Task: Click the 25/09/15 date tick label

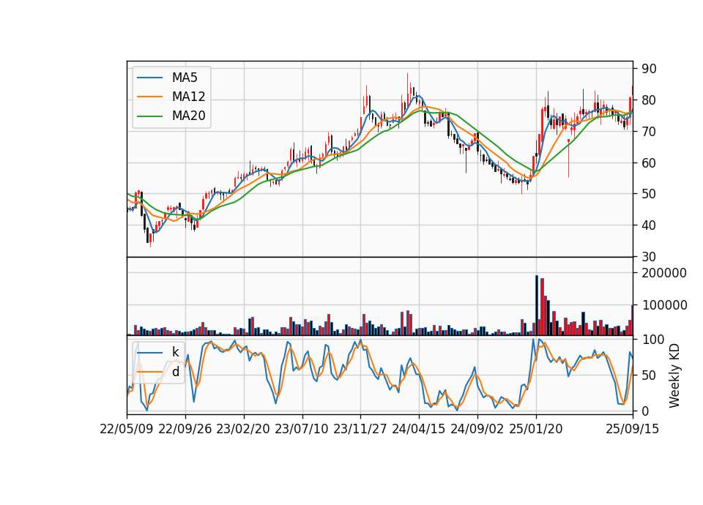Action: click(633, 429)
